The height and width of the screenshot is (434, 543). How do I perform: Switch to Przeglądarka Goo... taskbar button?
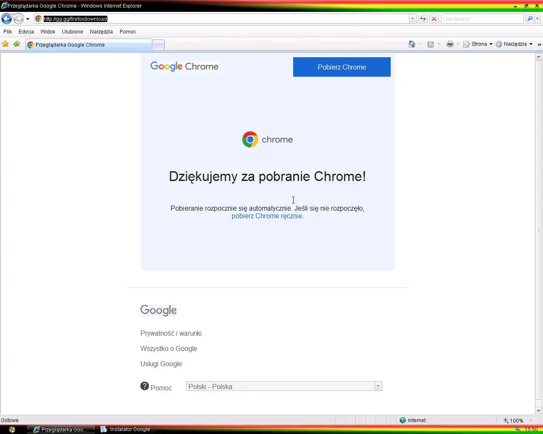point(61,429)
